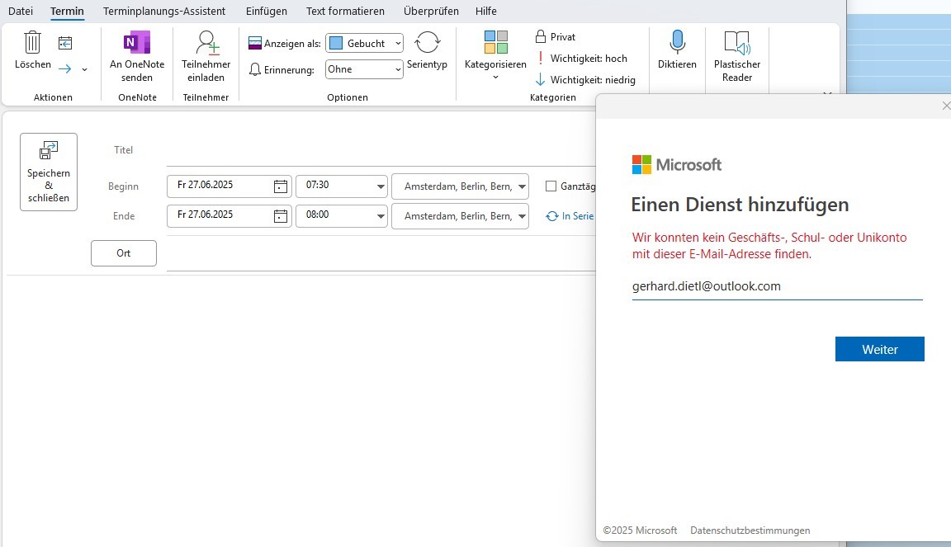The width and height of the screenshot is (951, 547).
Task: Open the Datei menu
Action: pos(21,11)
